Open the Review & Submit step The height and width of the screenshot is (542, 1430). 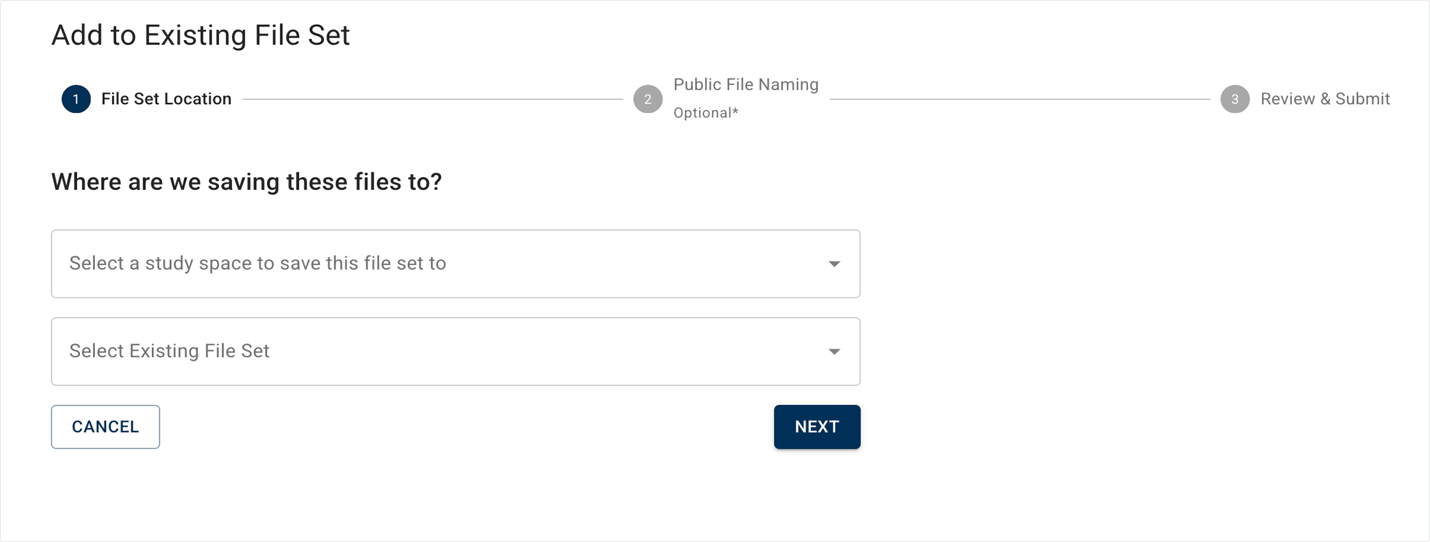(x=1325, y=99)
